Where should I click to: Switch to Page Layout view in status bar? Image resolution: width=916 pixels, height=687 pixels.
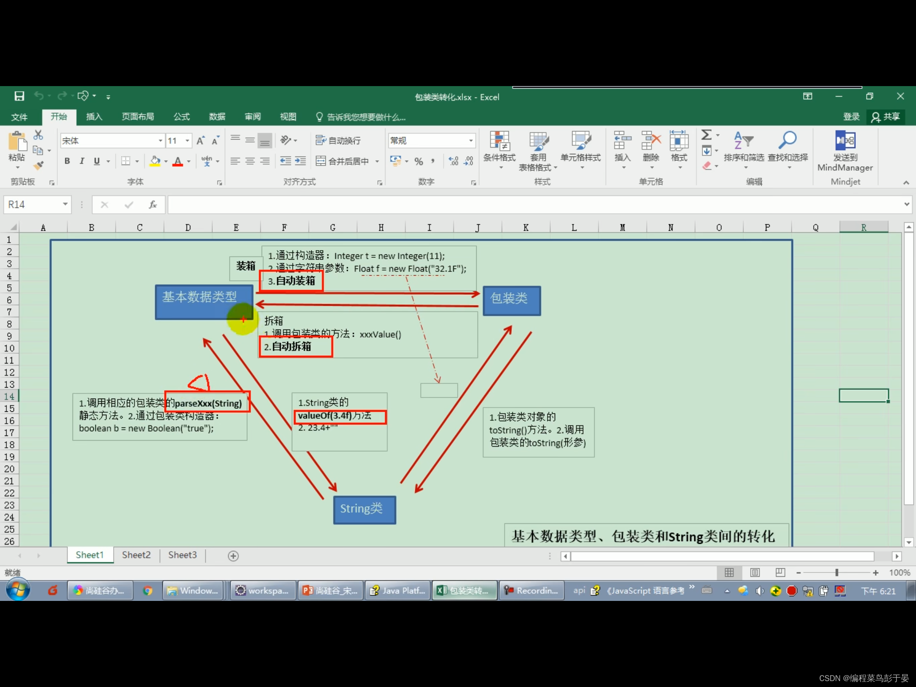(755, 573)
